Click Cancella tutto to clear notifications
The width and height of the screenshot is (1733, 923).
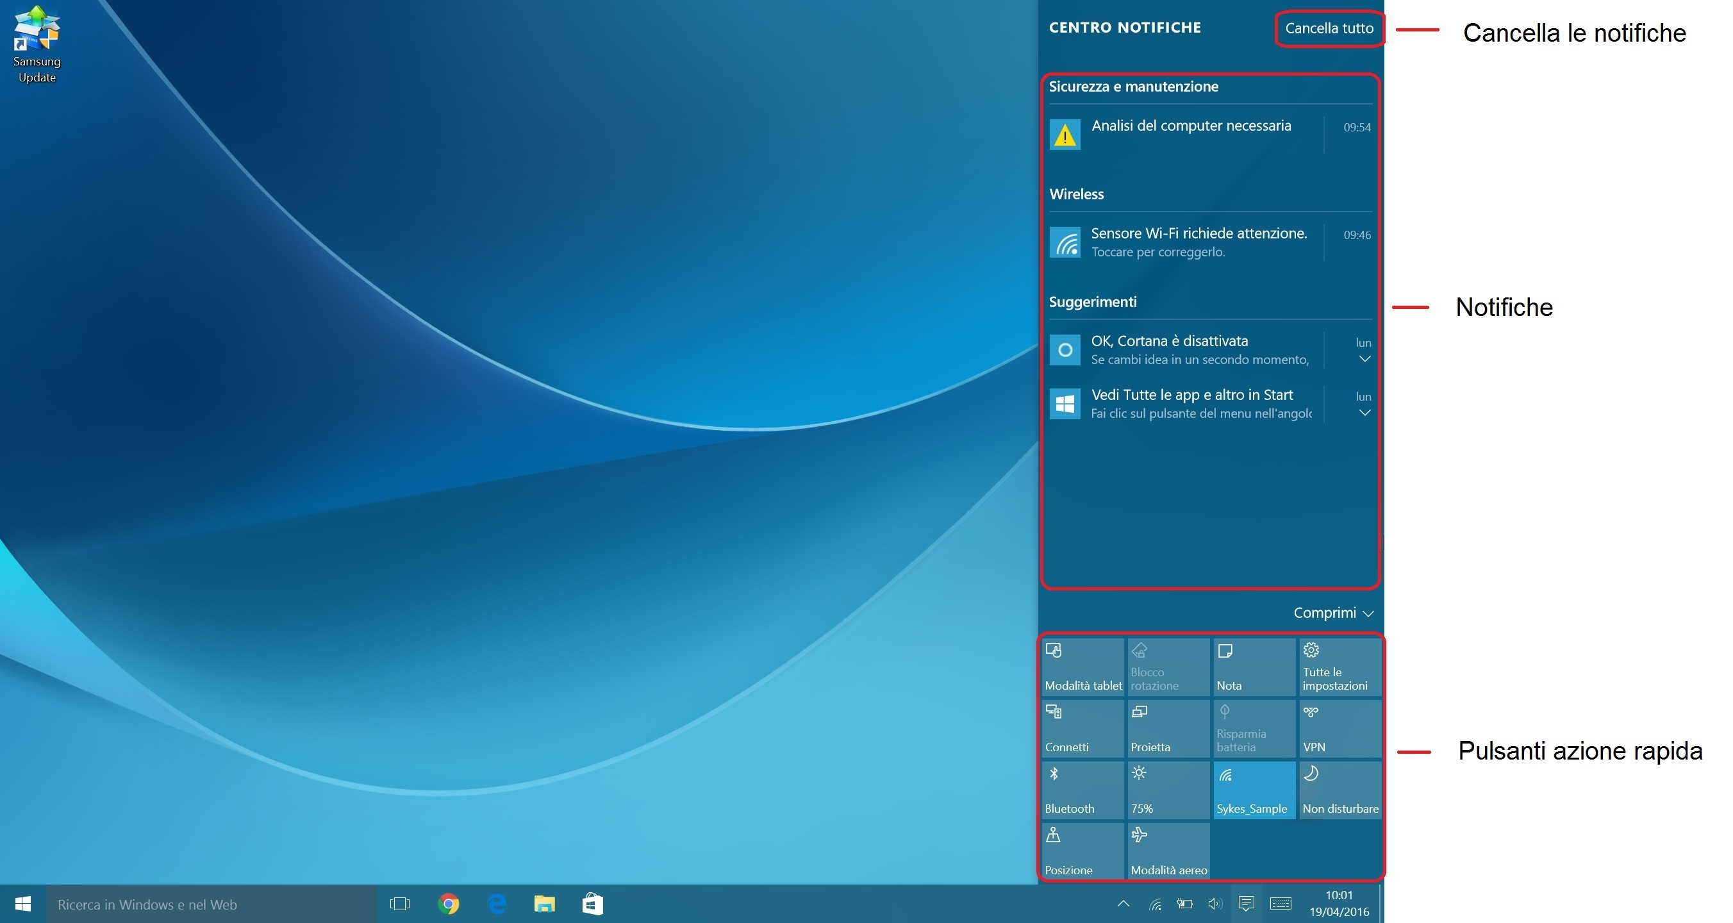1329,28
